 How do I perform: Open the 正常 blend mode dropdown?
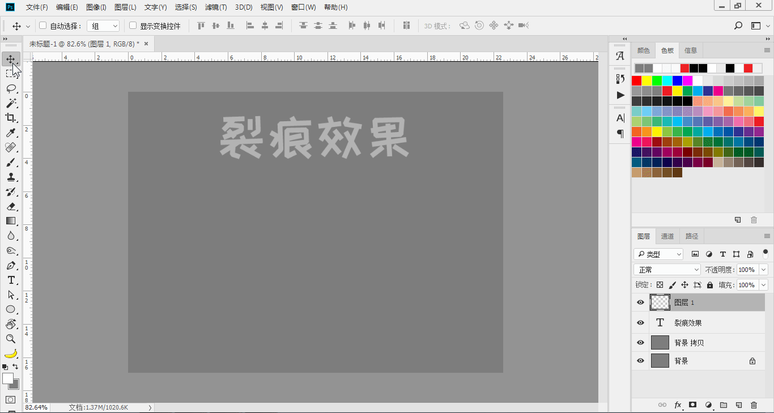[x=667, y=270]
